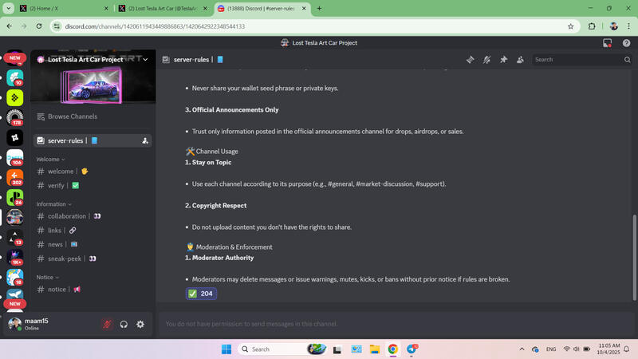Open the welcome channel
Screen dimensions: 638x359
[93, 172]
